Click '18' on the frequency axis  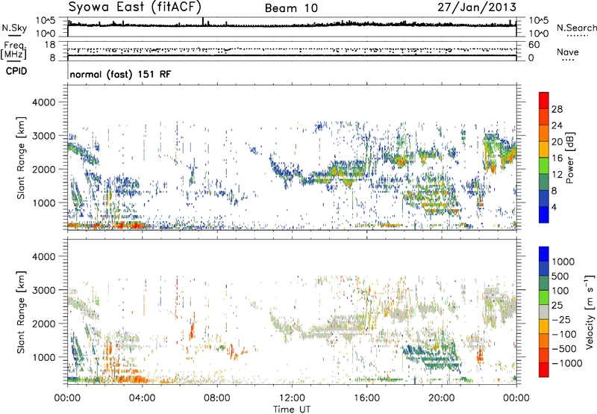(x=50, y=45)
